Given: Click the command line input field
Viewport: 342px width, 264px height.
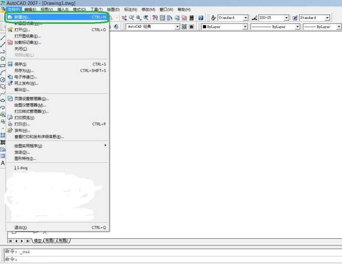Looking at the screenshot, I should [173, 259].
